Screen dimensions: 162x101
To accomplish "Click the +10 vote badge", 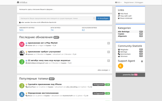I will [107, 85].
